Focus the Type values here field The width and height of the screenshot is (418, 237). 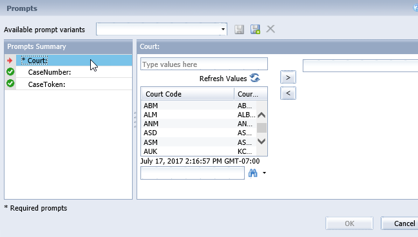tap(204, 64)
